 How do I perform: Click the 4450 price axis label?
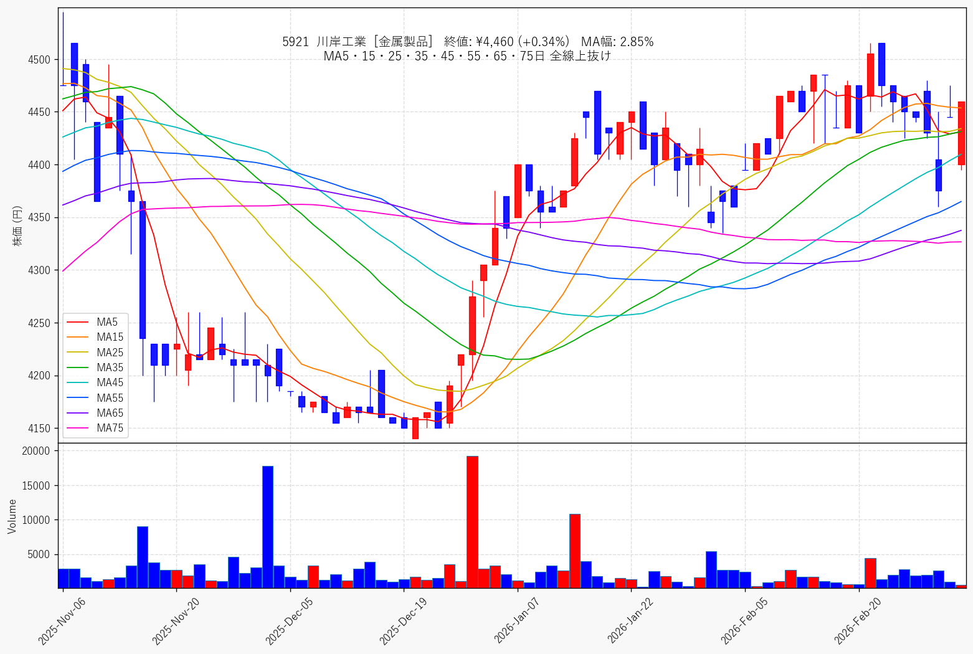click(x=39, y=112)
